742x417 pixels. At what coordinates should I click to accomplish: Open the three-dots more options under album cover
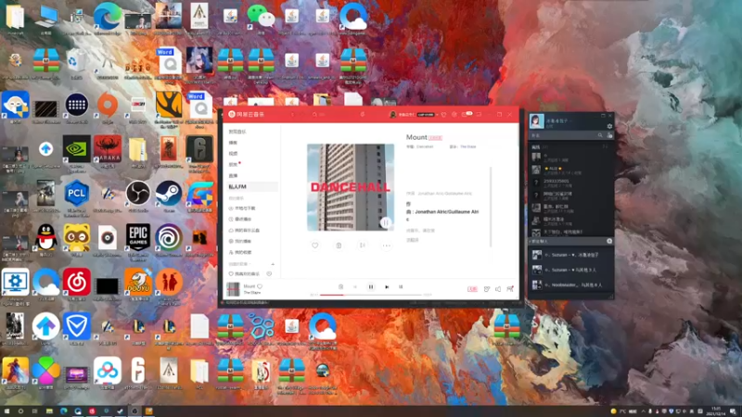[x=386, y=246]
